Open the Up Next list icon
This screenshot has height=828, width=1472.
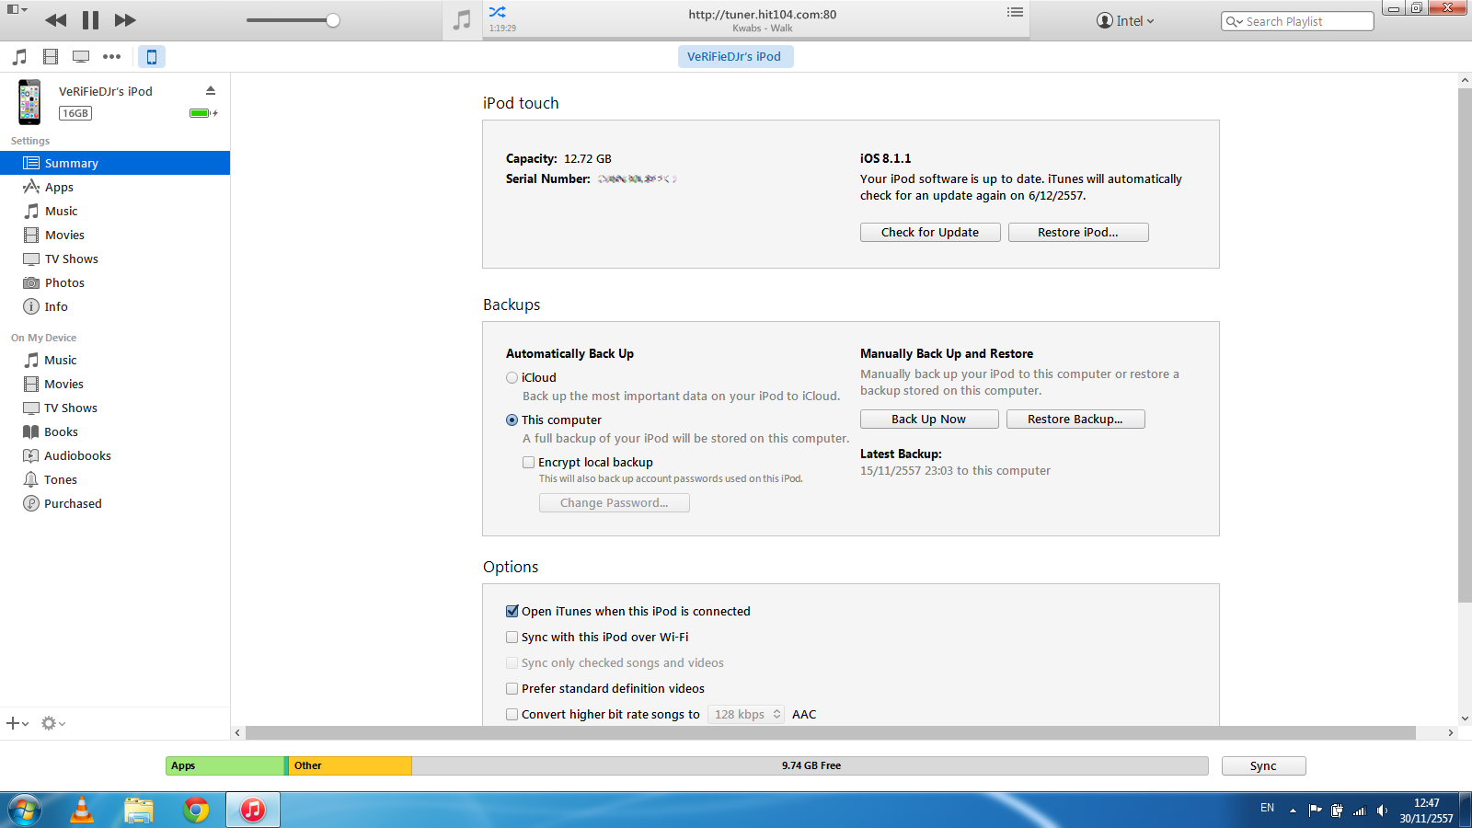[x=1015, y=12]
